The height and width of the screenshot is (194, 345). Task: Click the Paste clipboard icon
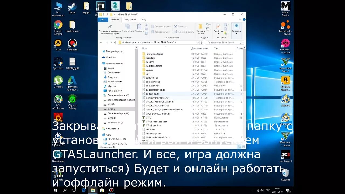coord(139,26)
